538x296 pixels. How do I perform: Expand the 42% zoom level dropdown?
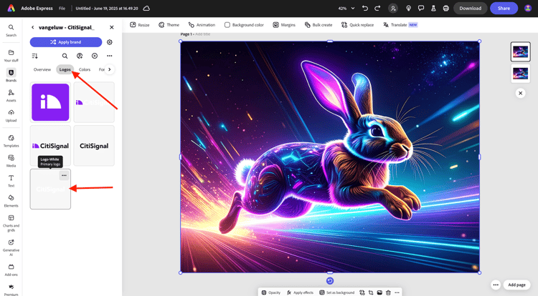coord(346,8)
